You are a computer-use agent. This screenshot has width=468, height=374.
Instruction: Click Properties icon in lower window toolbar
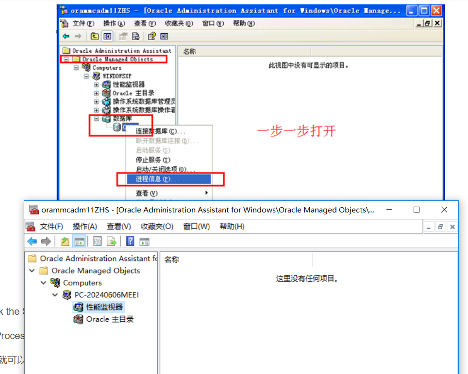97,241
